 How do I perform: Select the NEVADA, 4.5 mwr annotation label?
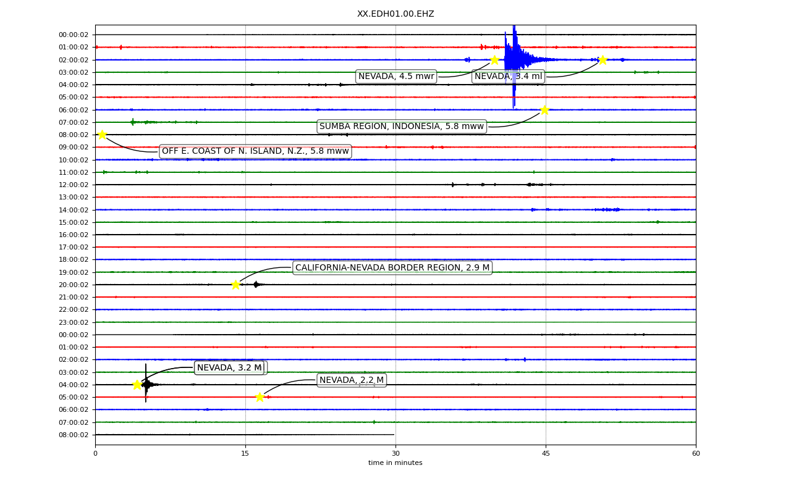click(396, 77)
